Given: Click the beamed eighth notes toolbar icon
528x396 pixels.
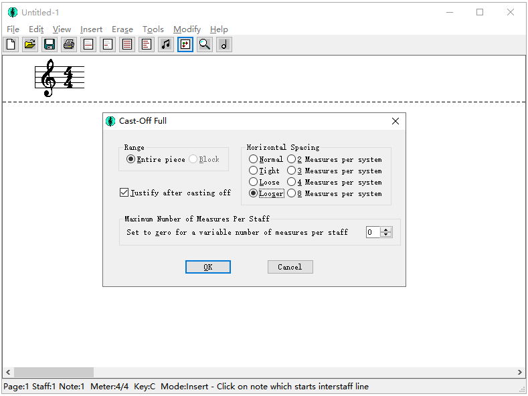Looking at the screenshot, I should click(166, 44).
